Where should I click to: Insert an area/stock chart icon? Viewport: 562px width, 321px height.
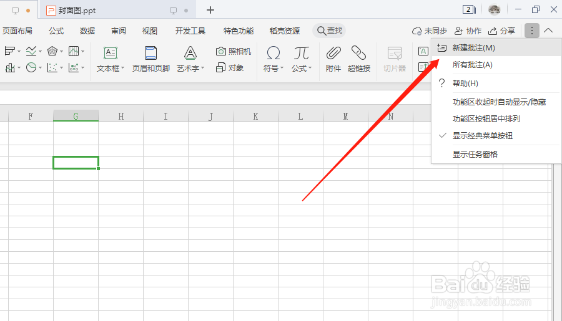point(74,51)
